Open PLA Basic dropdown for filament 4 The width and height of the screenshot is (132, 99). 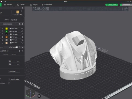coord(15,31)
